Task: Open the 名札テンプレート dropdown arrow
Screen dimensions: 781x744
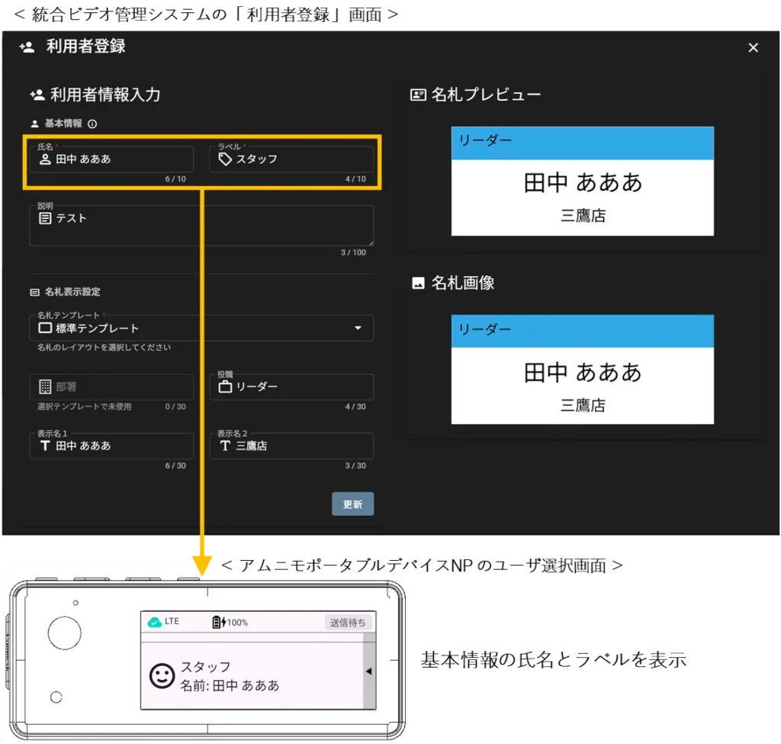Action: tap(358, 328)
